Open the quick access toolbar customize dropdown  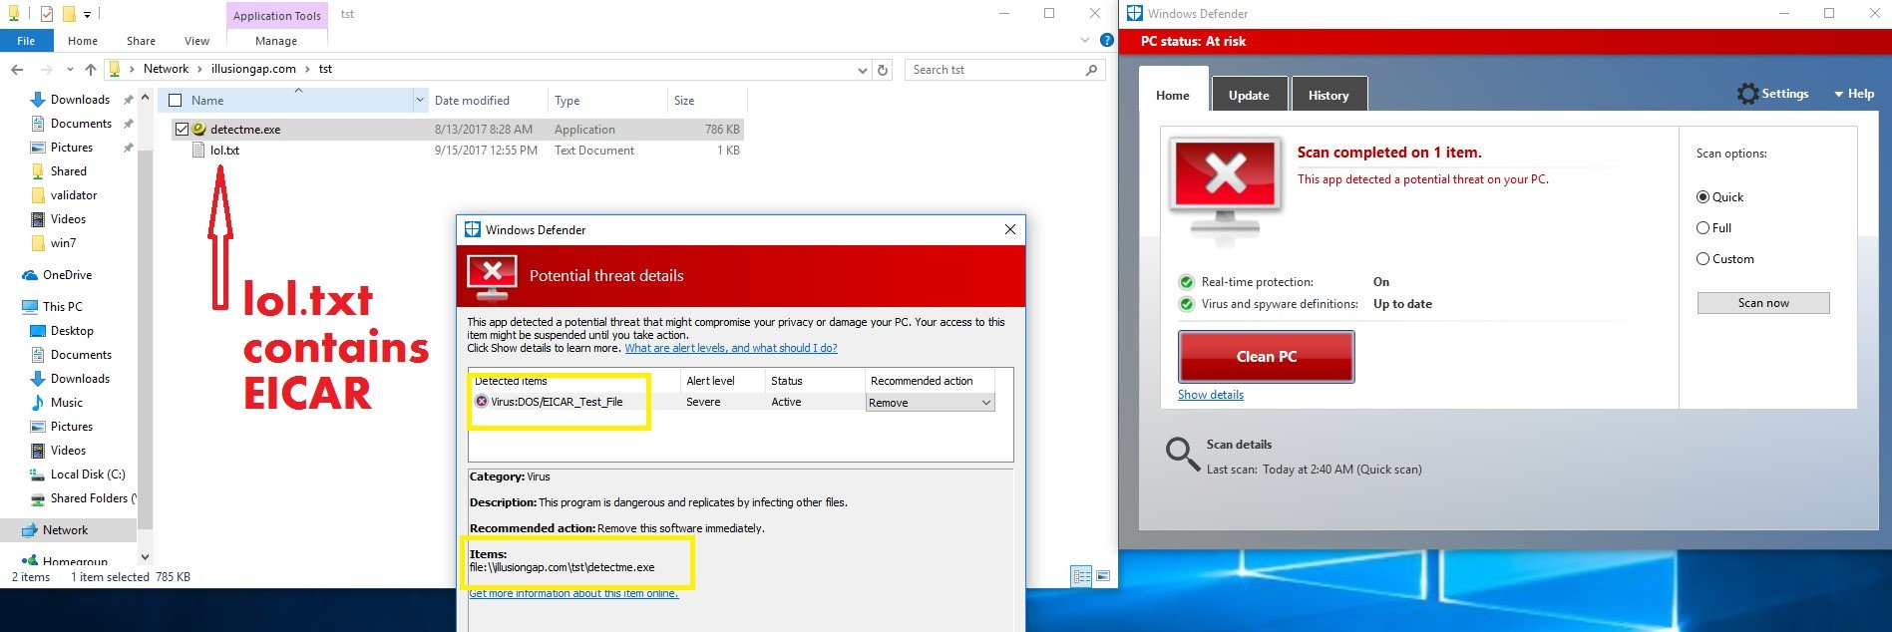88,14
